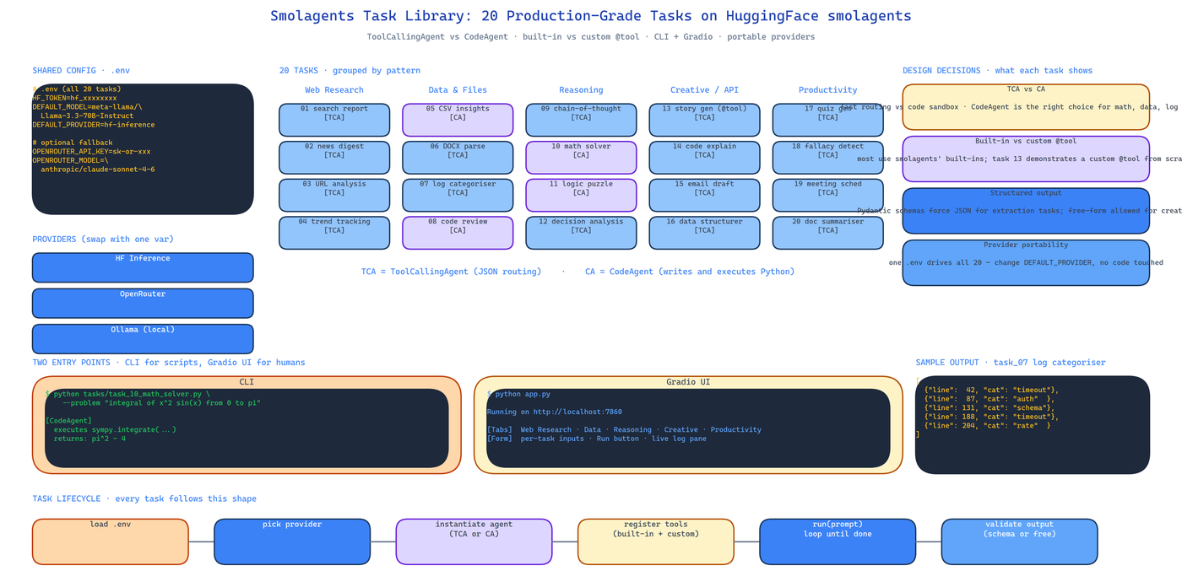1182x571 pixels.
Task: Click the sample output line 42 timeout row
Action: point(991,390)
